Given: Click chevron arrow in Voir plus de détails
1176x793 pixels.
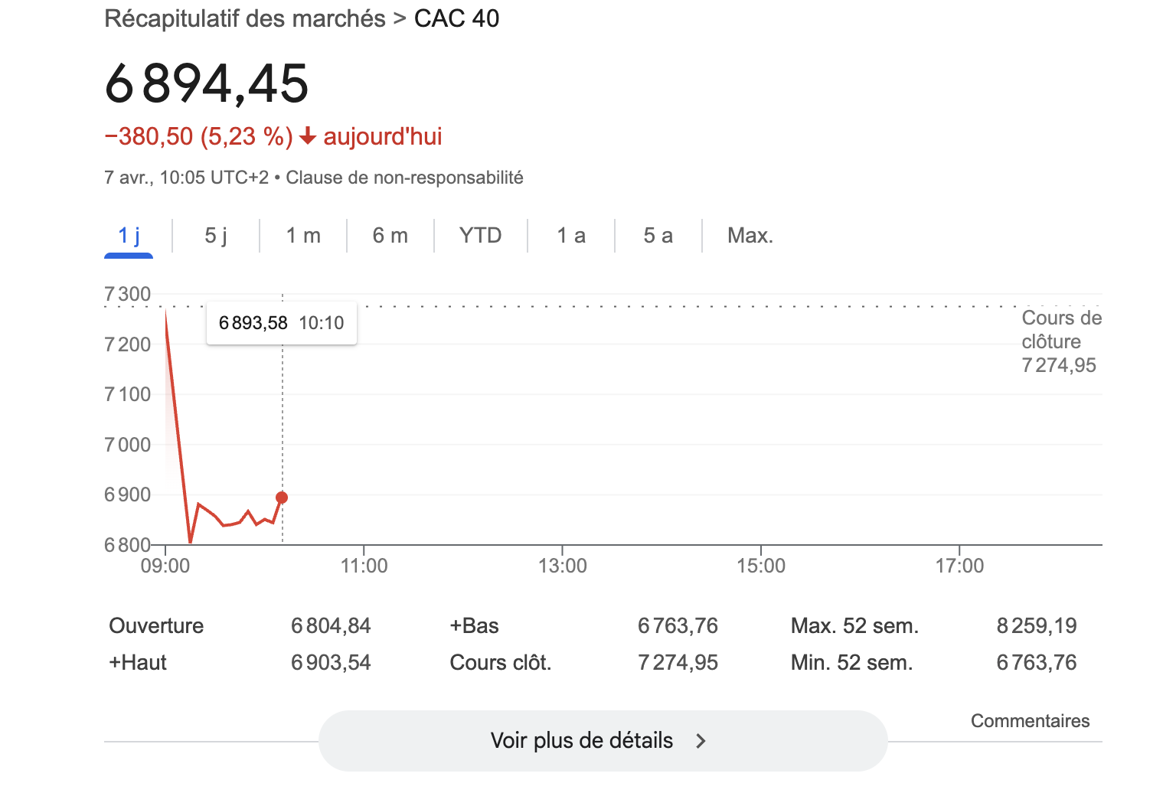Looking at the screenshot, I should point(701,741).
